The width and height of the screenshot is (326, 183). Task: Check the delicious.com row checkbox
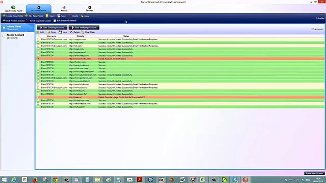click(x=38, y=68)
